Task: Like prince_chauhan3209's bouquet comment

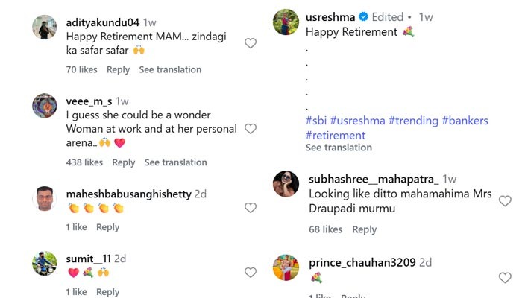Action: tap(505, 278)
